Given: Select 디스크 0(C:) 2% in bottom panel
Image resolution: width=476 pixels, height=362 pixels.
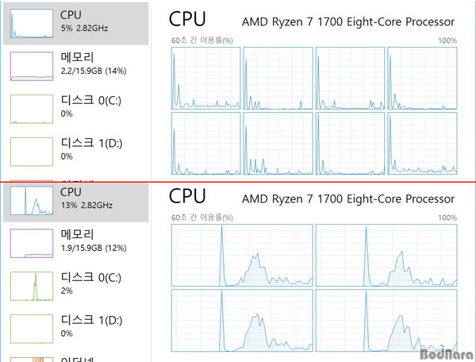Looking at the screenshot, I should 76,286.
